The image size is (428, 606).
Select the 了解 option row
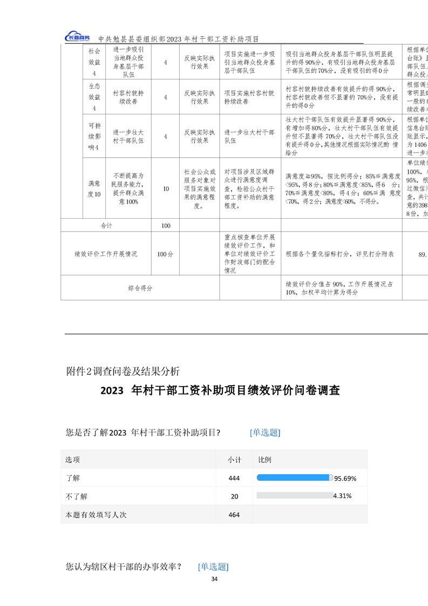pos(73,478)
